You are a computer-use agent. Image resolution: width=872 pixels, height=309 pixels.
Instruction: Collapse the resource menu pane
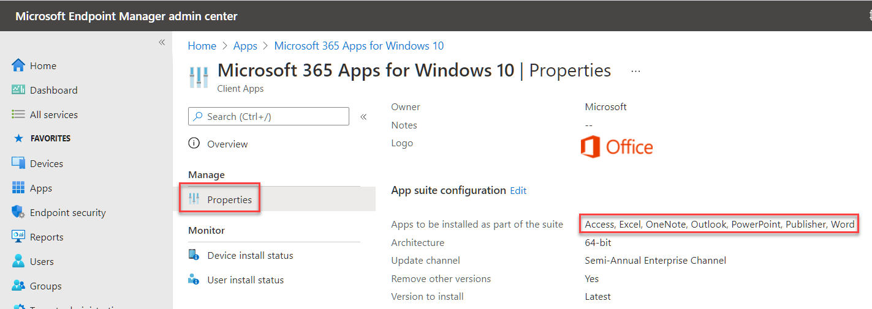point(363,116)
